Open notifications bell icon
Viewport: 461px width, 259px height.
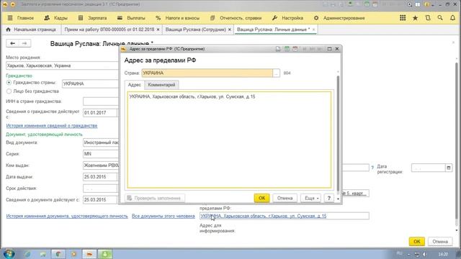[x=453, y=18]
